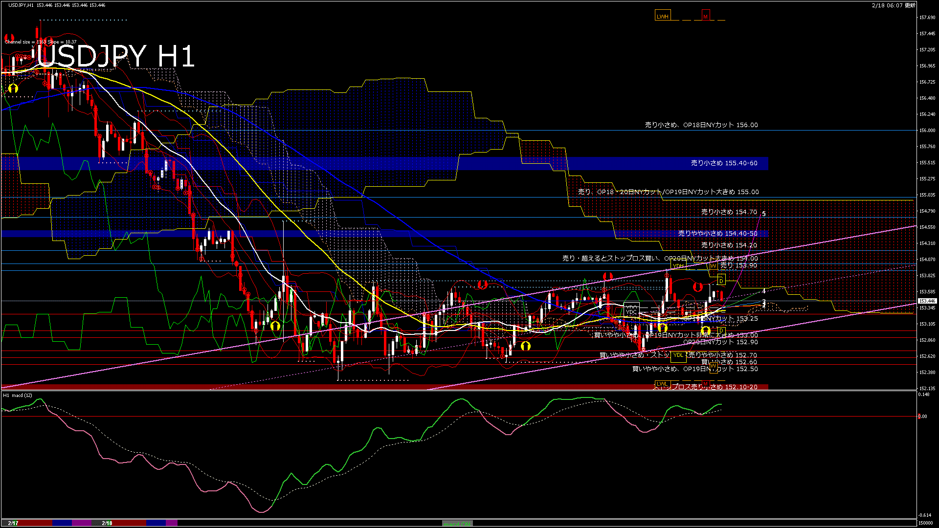Screen dimensions: 939x528
Task: Click the LWL marker near chart bottom
Action: [x=662, y=384]
